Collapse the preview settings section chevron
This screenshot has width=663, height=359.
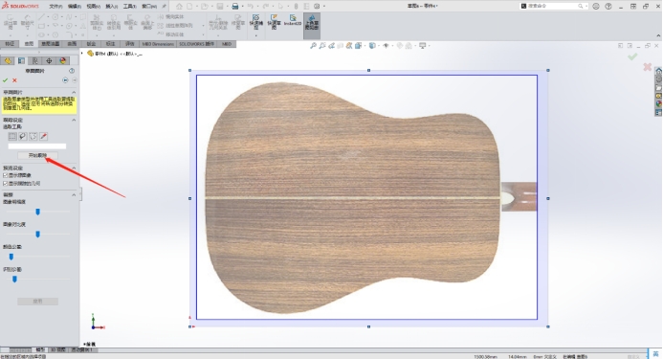click(74, 168)
